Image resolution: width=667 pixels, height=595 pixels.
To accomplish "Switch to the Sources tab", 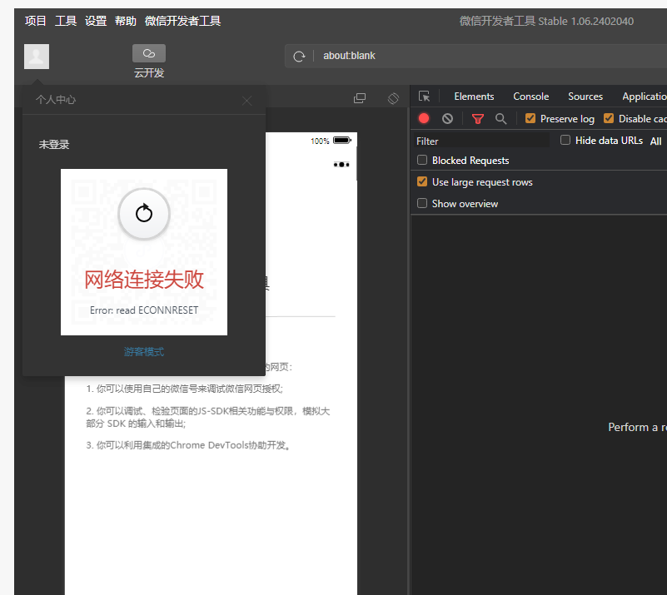I will click(585, 97).
